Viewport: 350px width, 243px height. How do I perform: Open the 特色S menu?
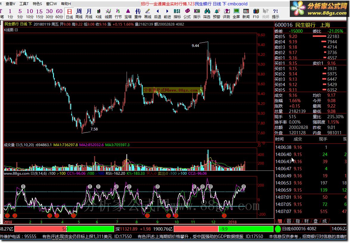[x=37, y=4]
